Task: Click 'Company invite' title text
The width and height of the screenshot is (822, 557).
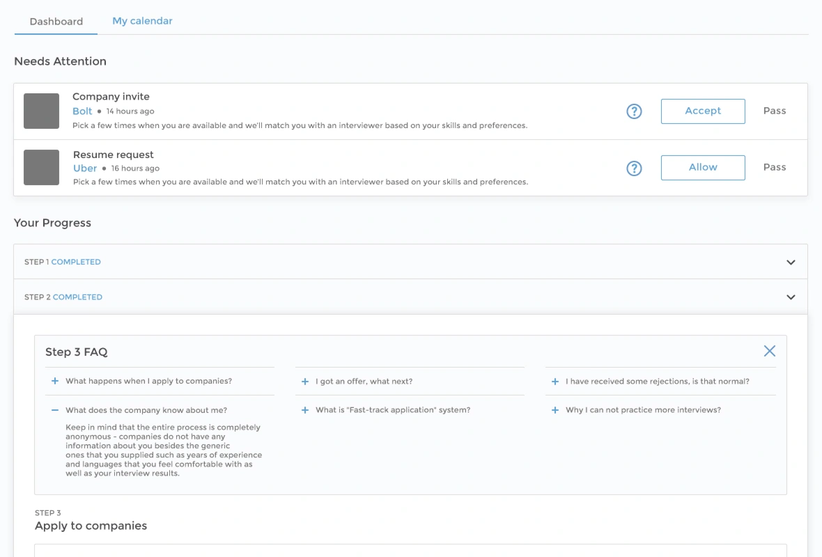Action: pyautogui.click(x=111, y=96)
